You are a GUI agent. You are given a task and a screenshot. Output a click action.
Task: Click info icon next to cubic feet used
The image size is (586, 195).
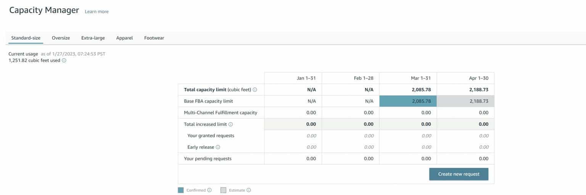64,61
